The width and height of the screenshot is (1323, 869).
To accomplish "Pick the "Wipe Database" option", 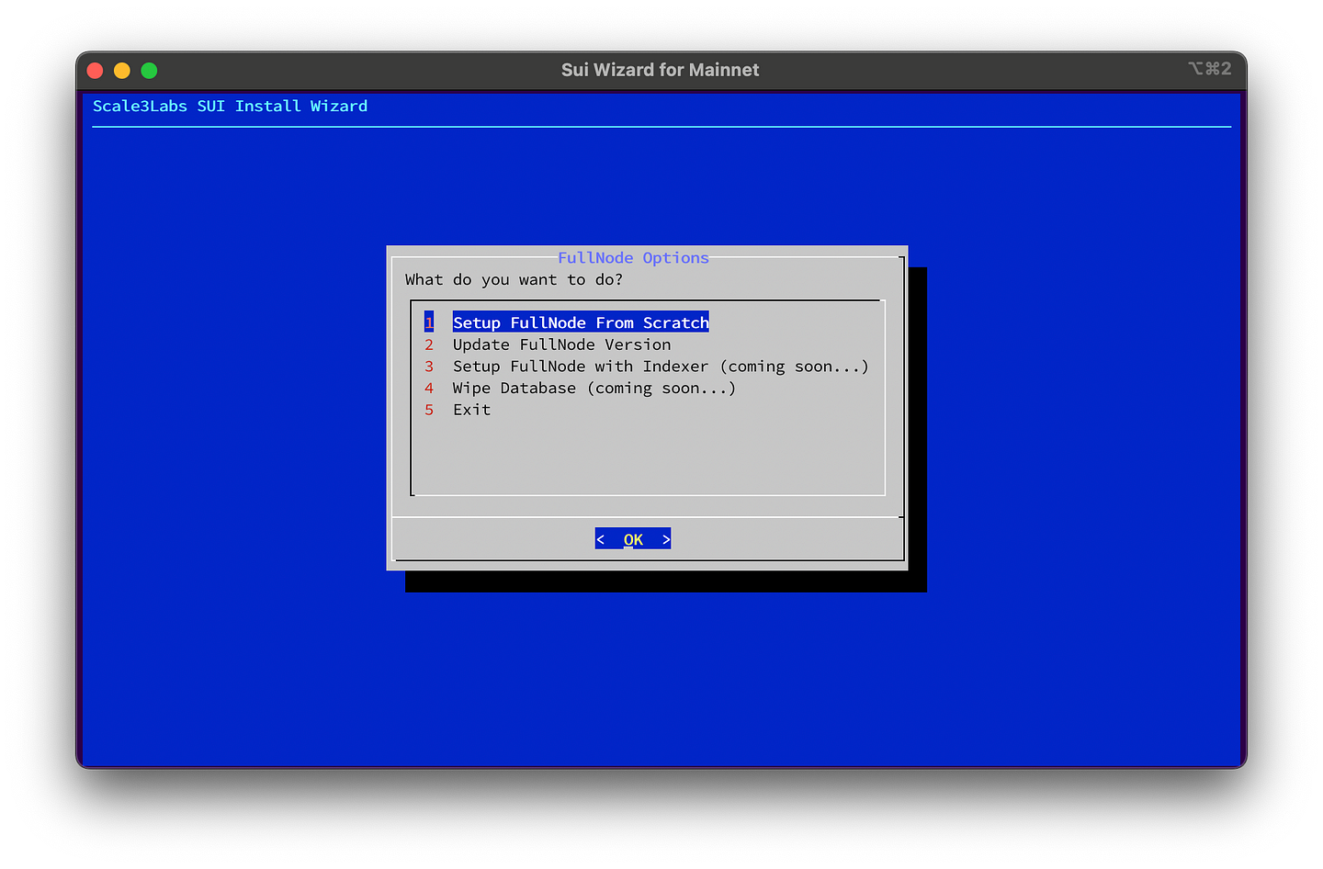I will [x=593, y=388].
